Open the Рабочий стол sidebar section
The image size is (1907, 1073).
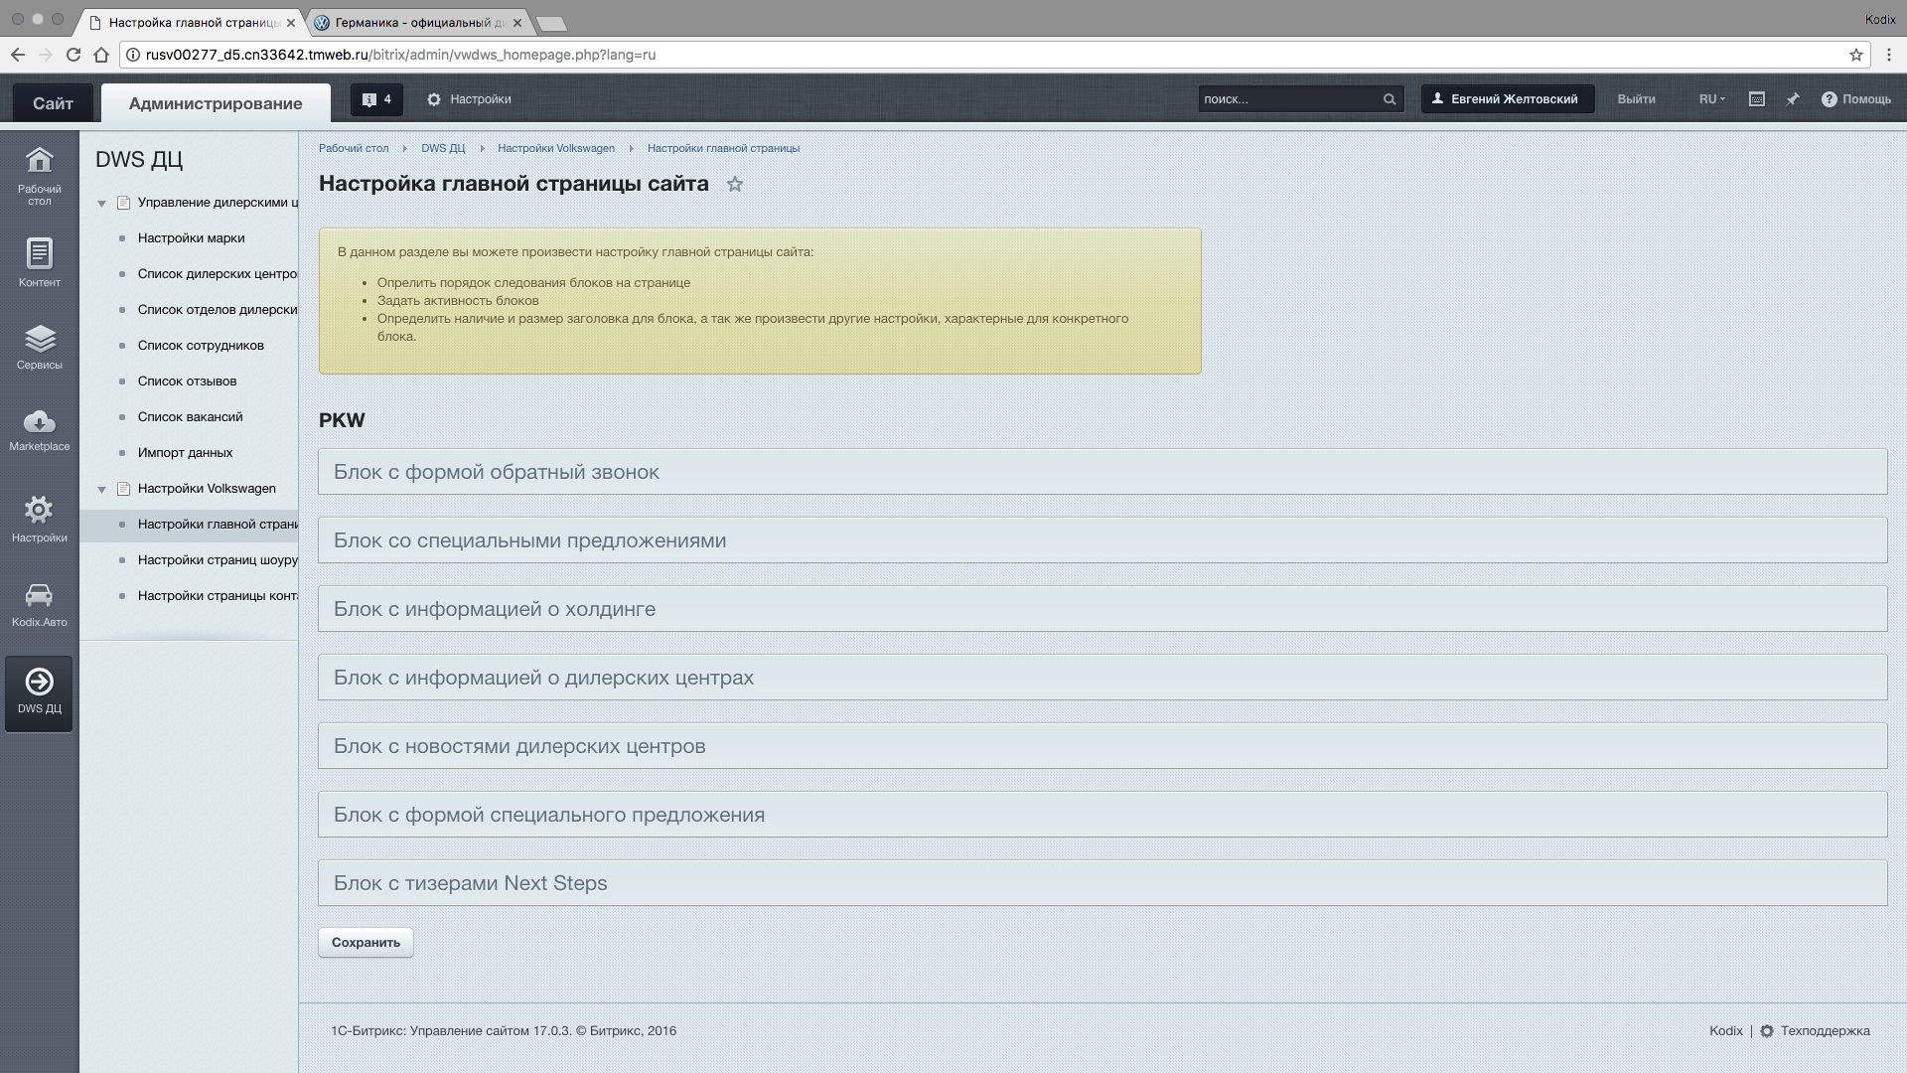[x=40, y=176]
